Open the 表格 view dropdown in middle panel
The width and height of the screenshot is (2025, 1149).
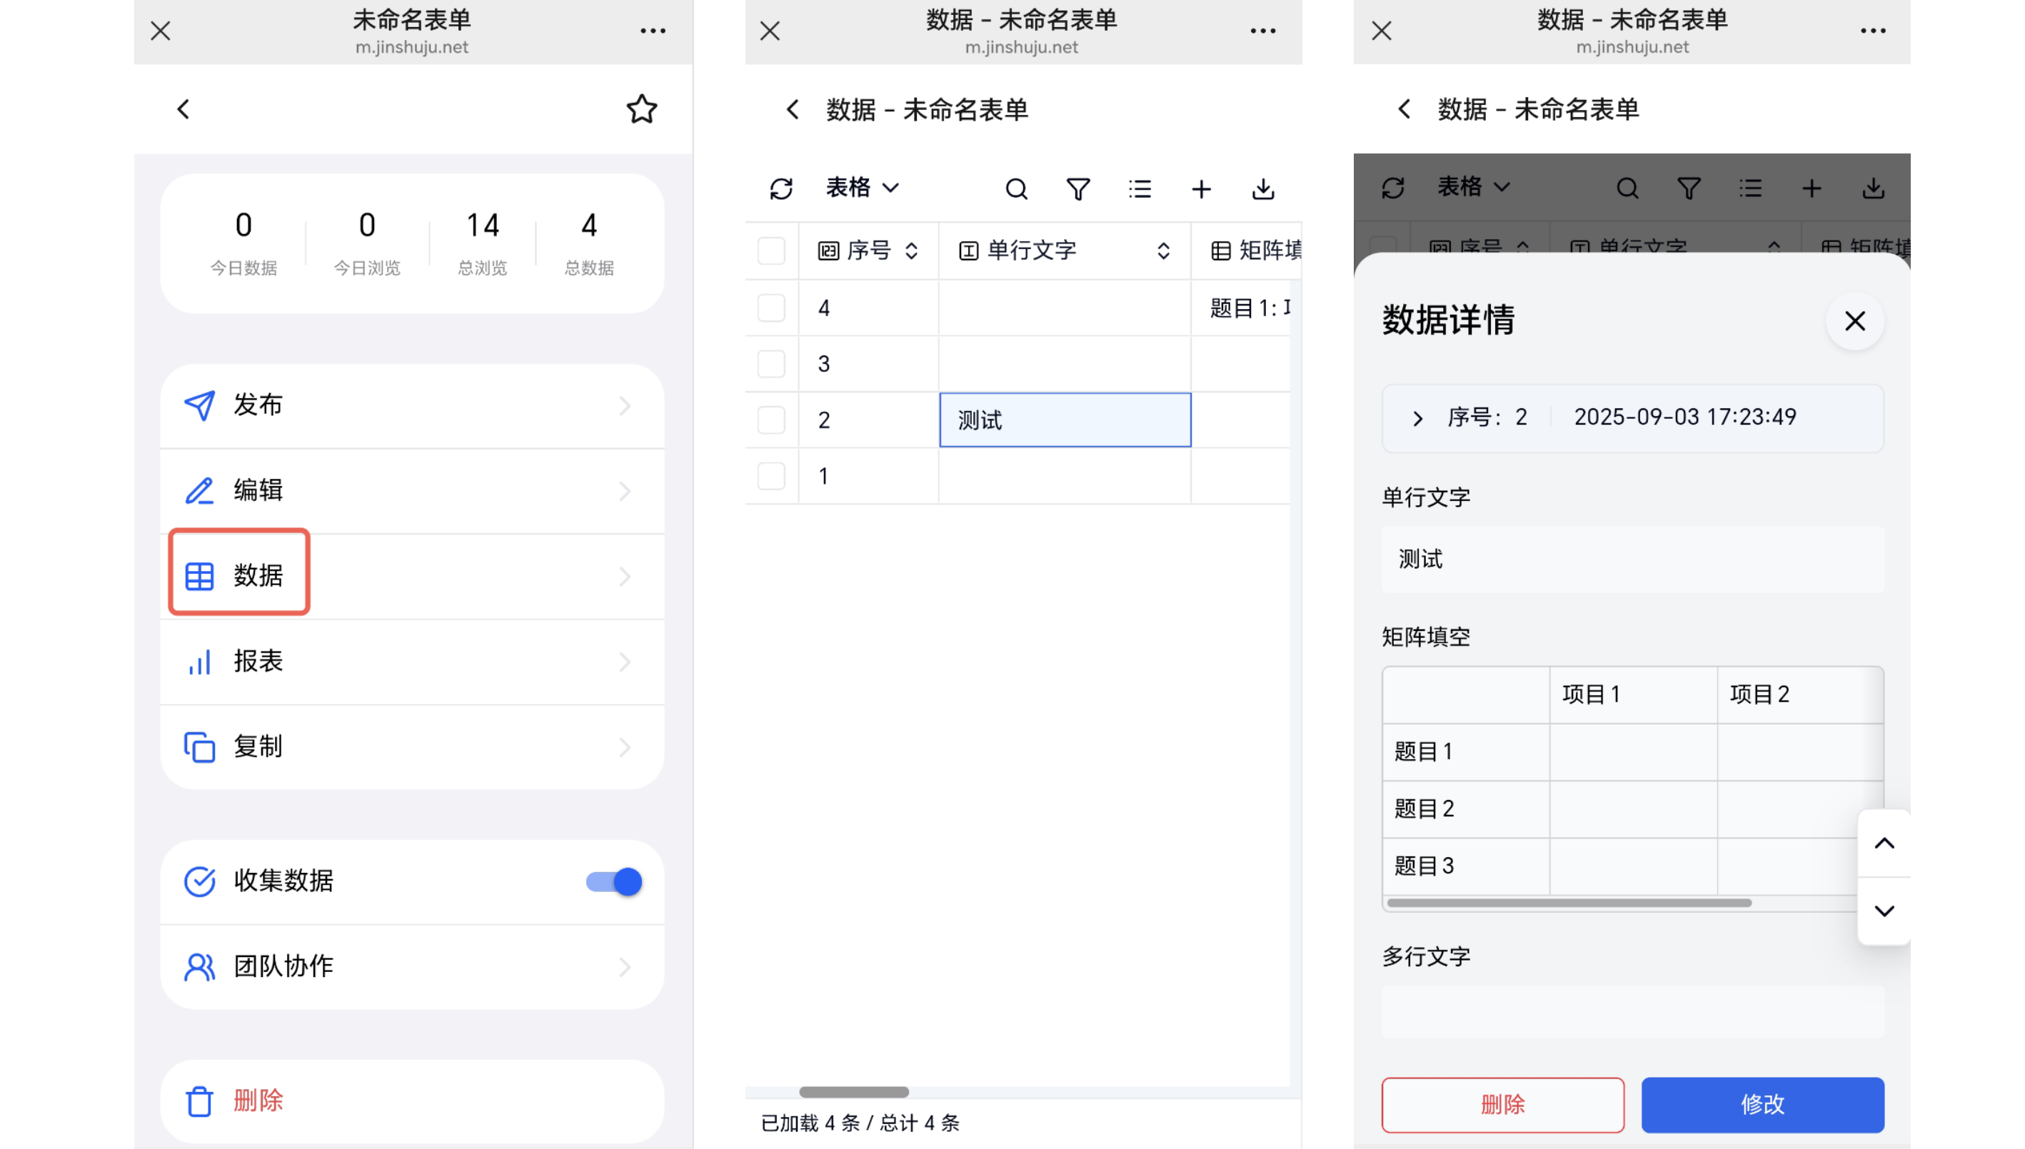(862, 187)
